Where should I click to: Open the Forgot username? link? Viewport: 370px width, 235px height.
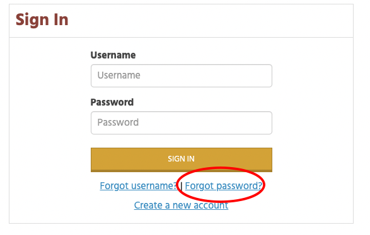point(138,186)
